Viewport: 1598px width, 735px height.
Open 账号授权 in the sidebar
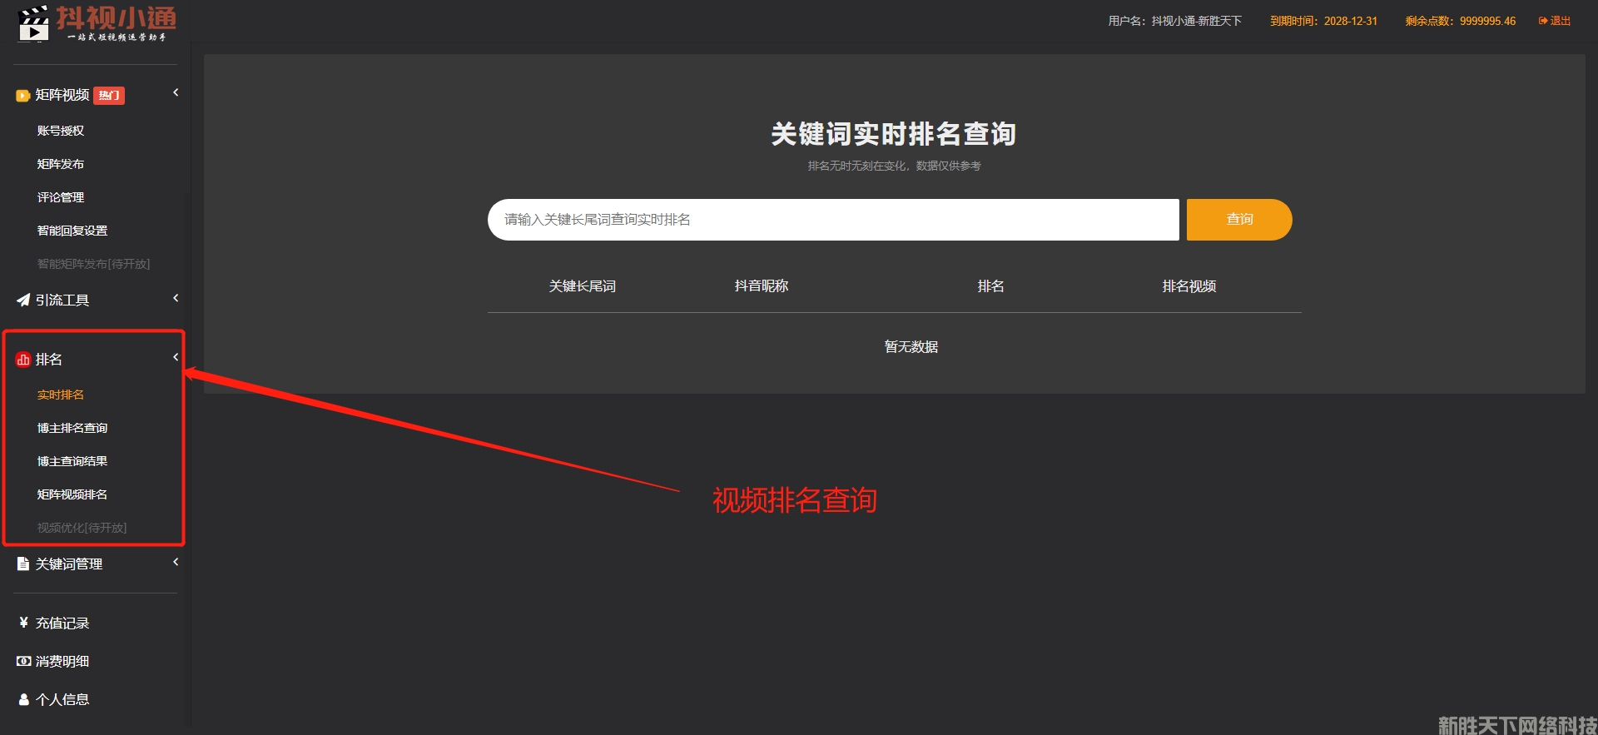click(61, 131)
